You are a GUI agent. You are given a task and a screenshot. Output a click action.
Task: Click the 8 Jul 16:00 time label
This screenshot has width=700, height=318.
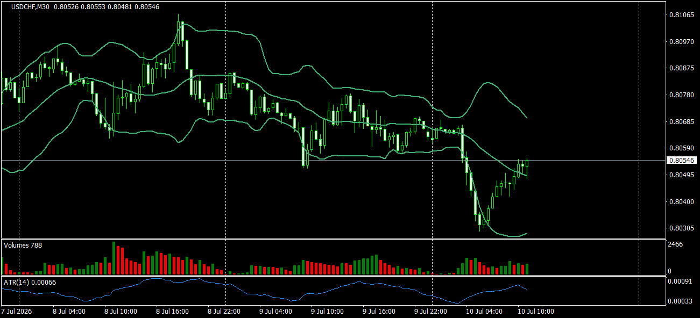point(172,312)
